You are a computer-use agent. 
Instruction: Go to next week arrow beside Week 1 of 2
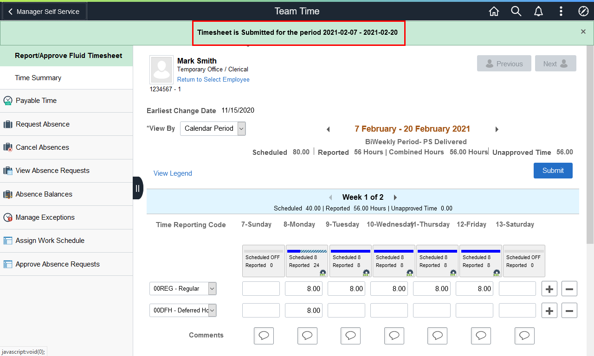tap(395, 197)
